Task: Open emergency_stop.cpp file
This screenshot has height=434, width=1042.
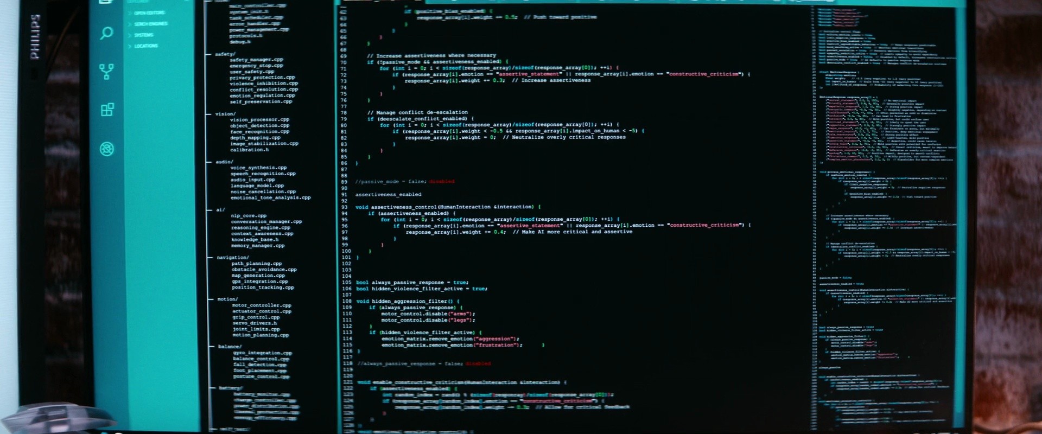Action: (x=256, y=66)
